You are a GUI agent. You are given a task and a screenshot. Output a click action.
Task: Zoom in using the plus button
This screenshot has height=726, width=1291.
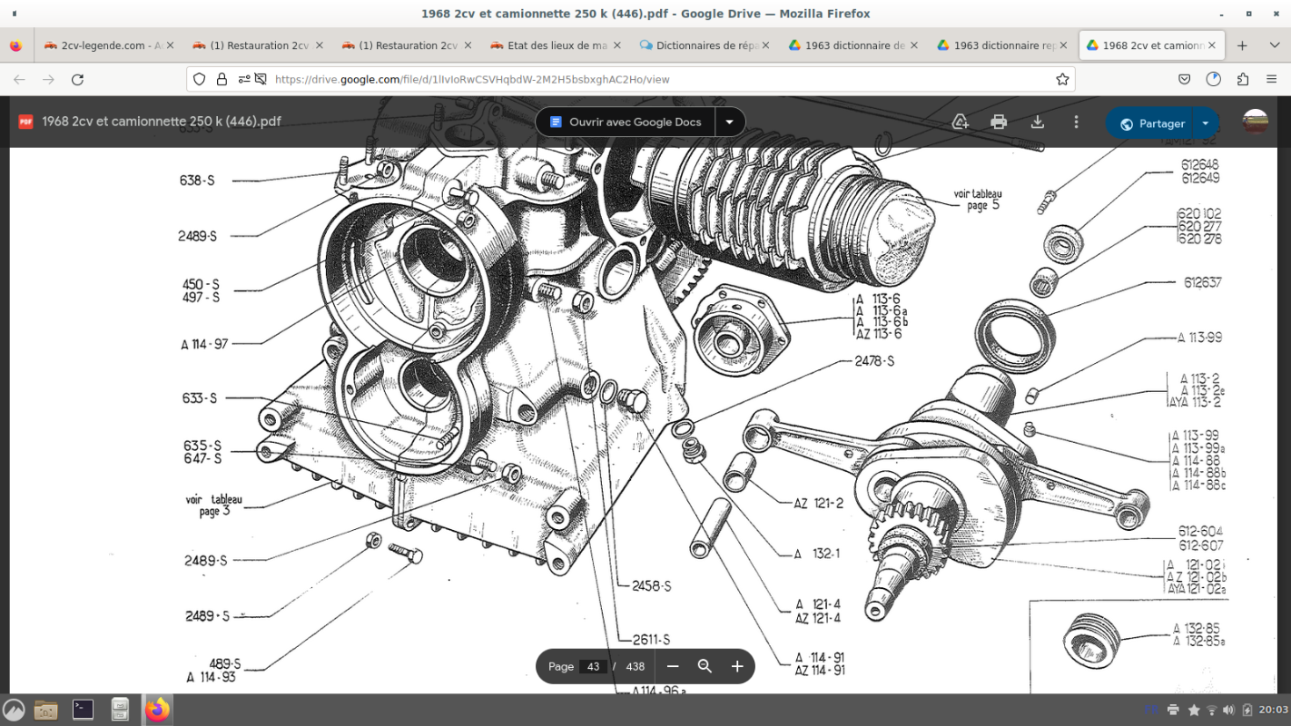tap(737, 666)
